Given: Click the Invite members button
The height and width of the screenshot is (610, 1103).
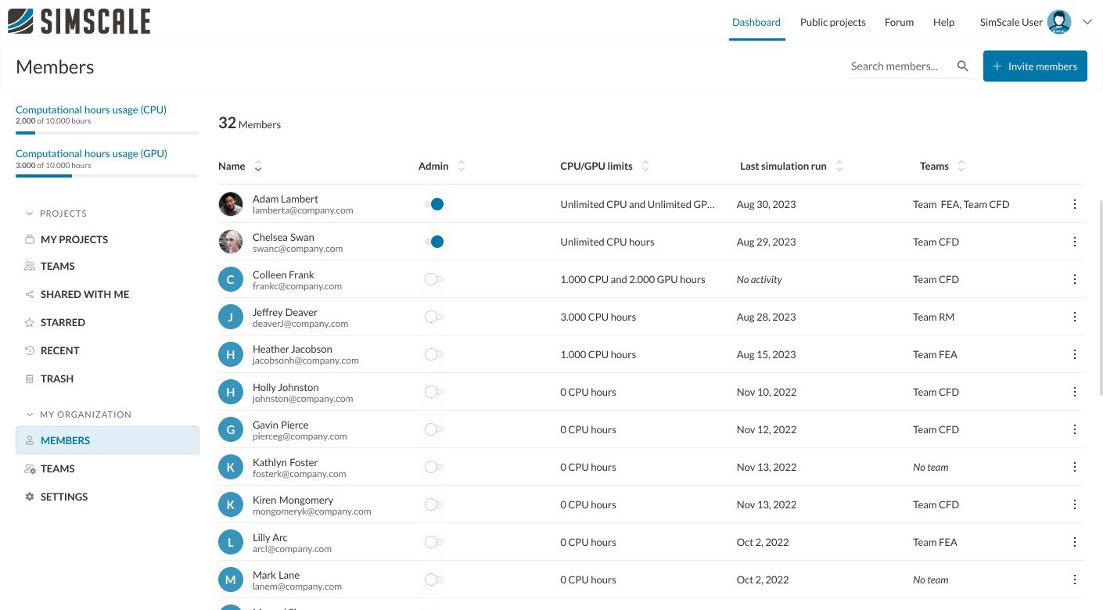Looking at the screenshot, I should tap(1035, 66).
